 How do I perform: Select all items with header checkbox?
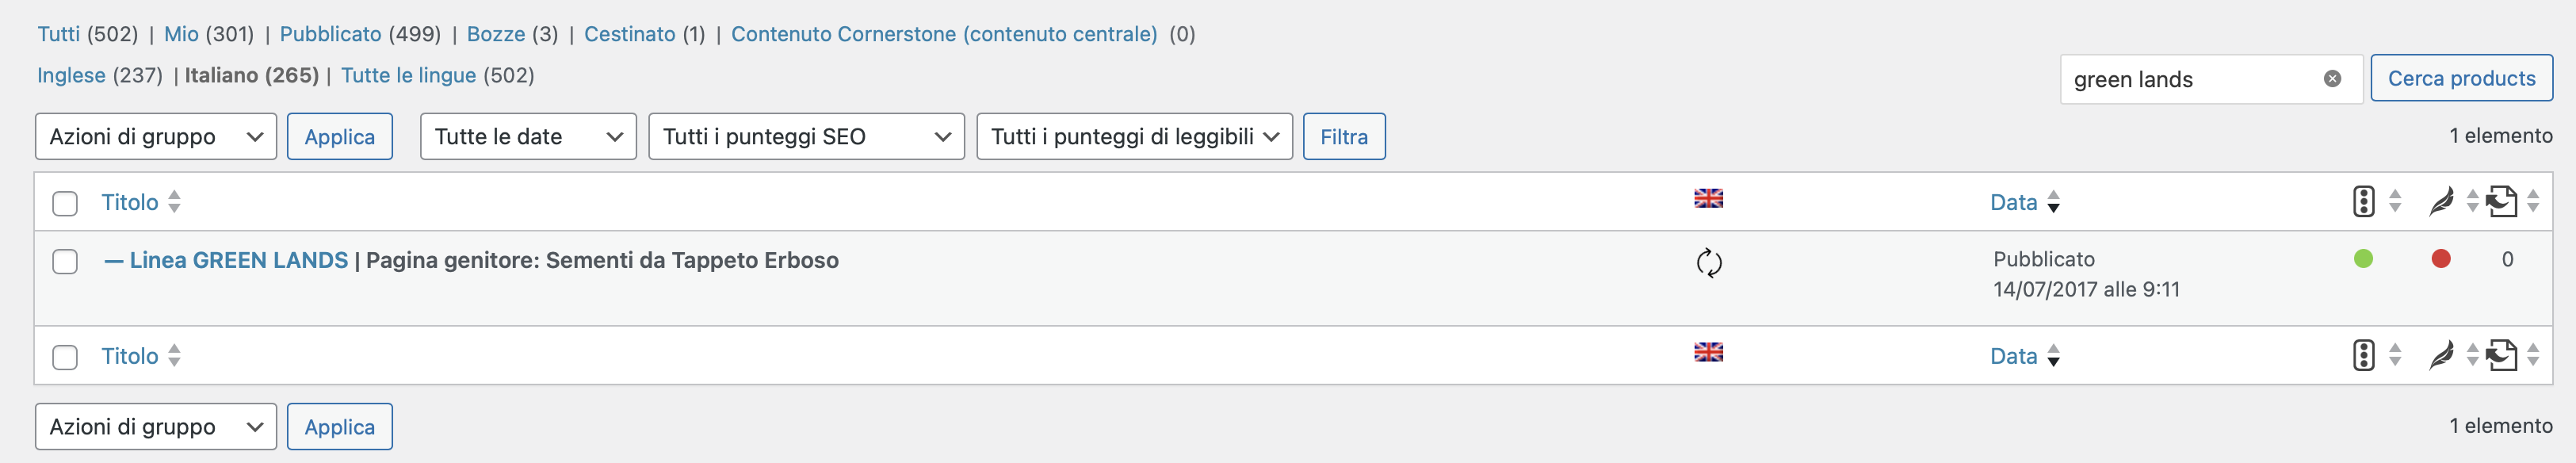(x=65, y=203)
